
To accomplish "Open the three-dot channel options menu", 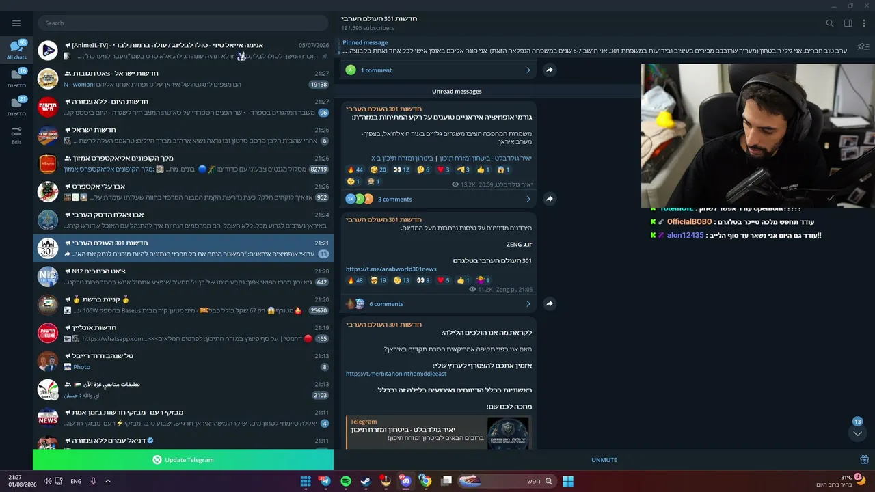I will [x=864, y=23].
